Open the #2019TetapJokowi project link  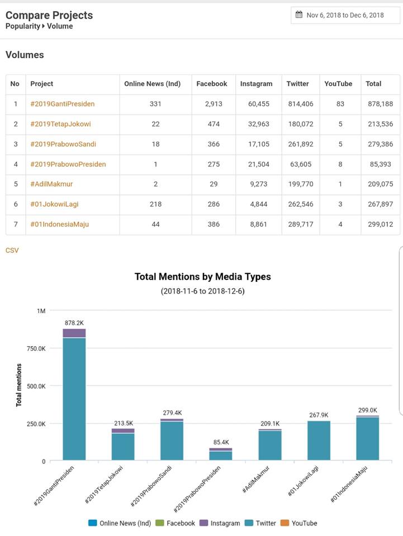pos(60,124)
